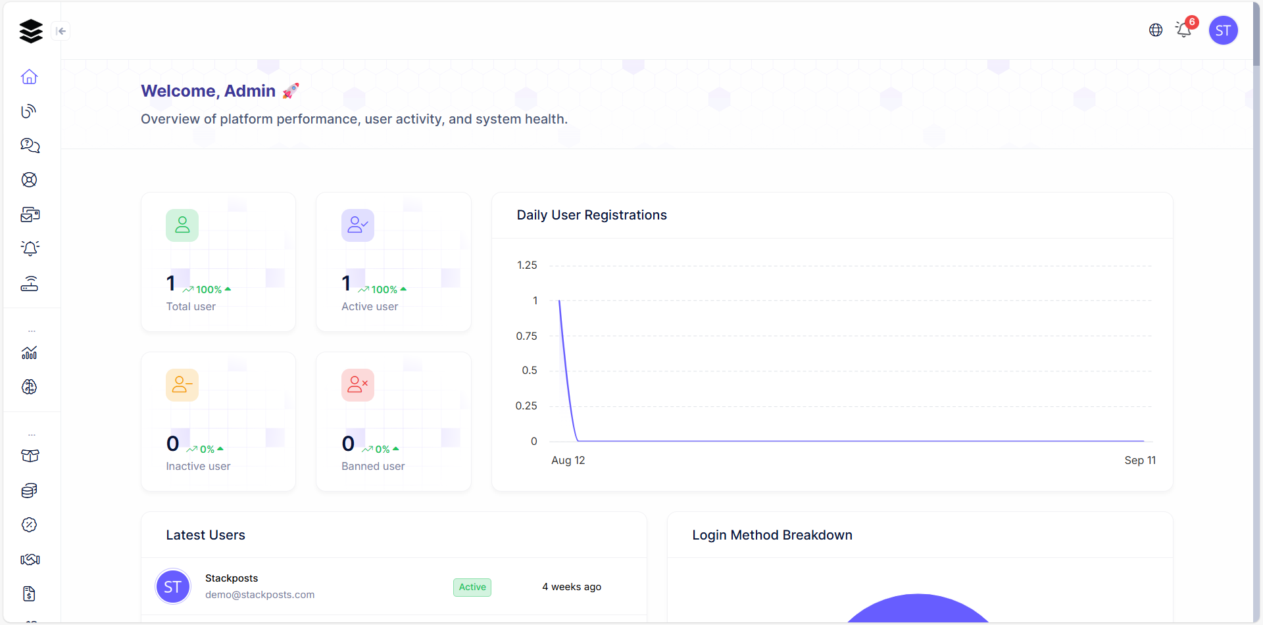Collapse the sidebar using arrow toggle
1263x625 pixels.
(61, 31)
